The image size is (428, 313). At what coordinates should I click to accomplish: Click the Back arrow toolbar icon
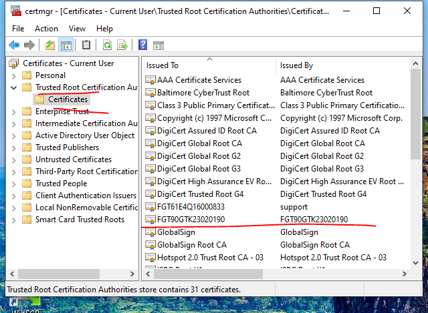click(x=14, y=45)
